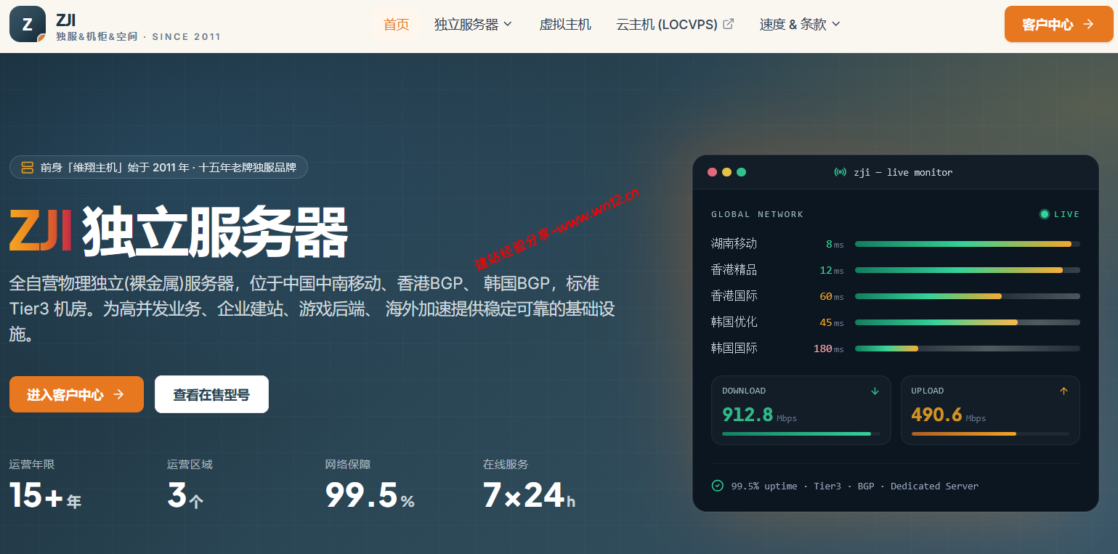
Task: Click the arrow icon in 客户中心 button
Action: click(x=1088, y=24)
